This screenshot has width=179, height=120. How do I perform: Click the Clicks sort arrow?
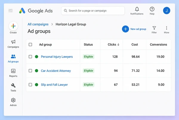point(118,45)
